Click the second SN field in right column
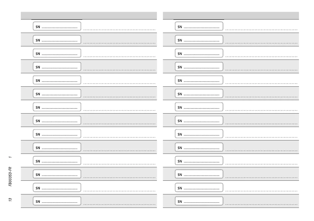314x221 pixels. [x=199, y=40]
